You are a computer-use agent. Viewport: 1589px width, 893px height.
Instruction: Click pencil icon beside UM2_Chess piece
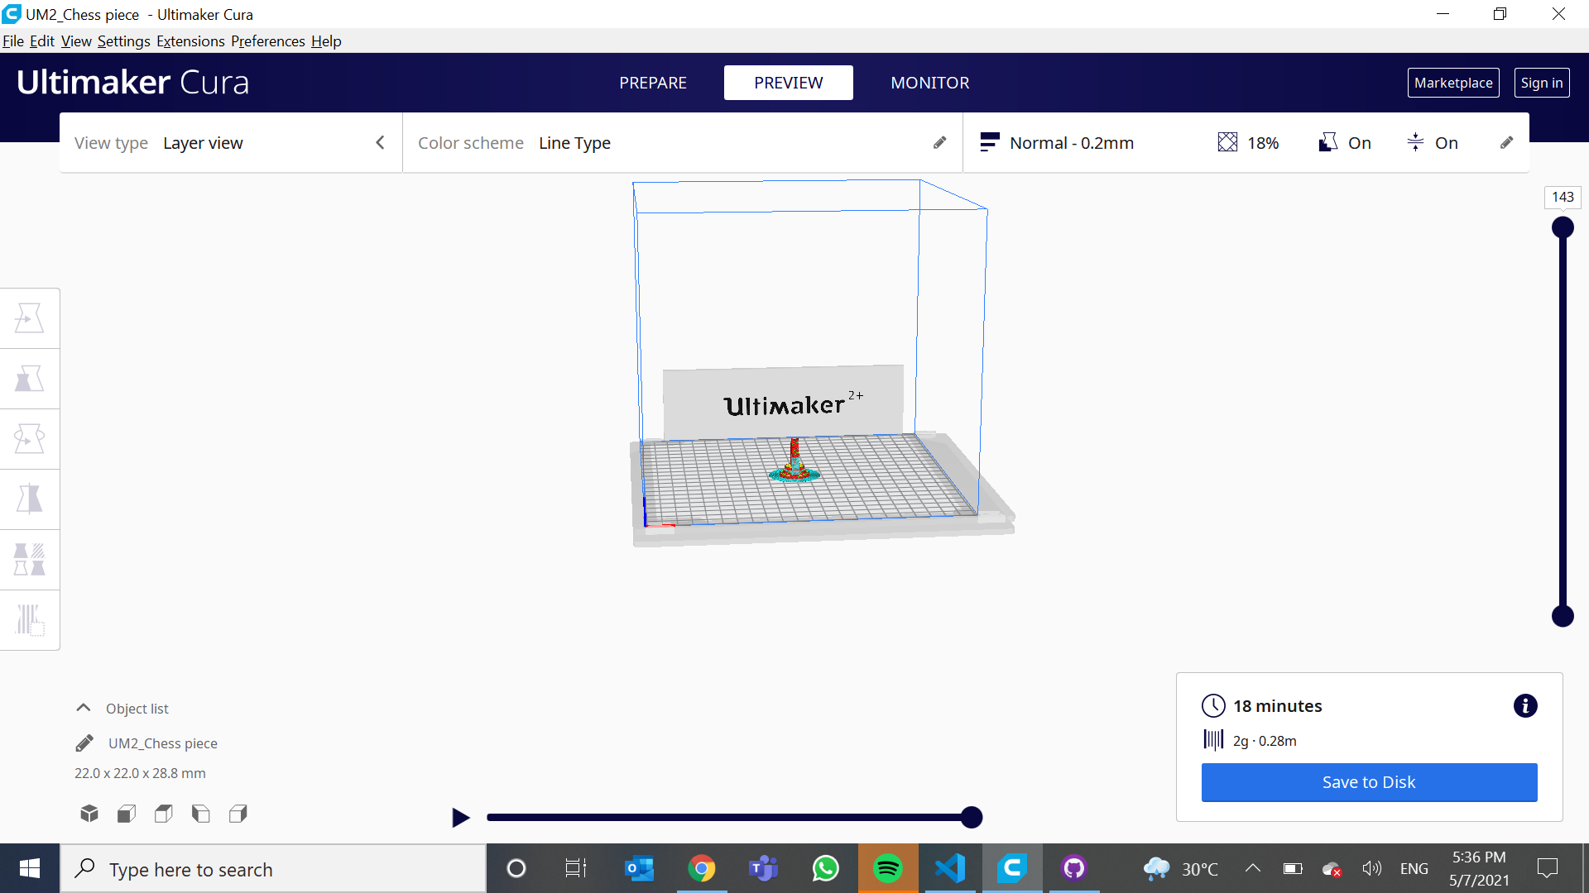pyautogui.click(x=84, y=743)
